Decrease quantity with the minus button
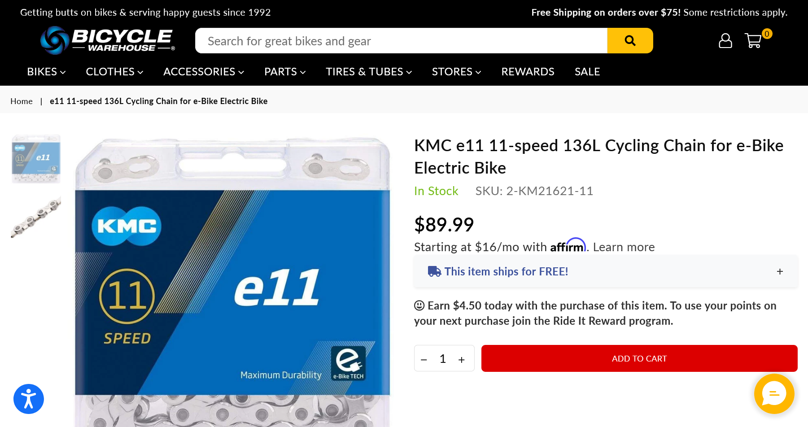Viewport: 808px width, 427px height. pos(424,359)
